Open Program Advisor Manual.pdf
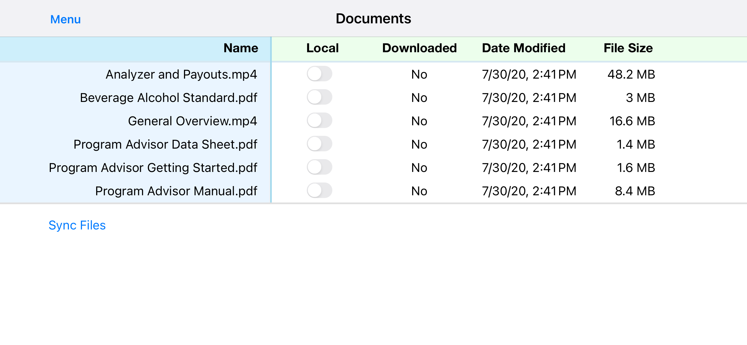Viewport: 747px width, 345px height. pyautogui.click(x=176, y=191)
